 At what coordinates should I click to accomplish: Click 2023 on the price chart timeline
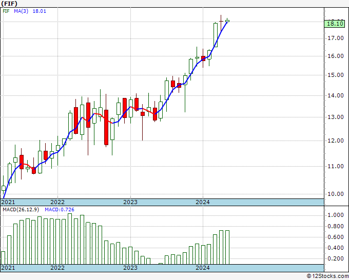pos(130,202)
